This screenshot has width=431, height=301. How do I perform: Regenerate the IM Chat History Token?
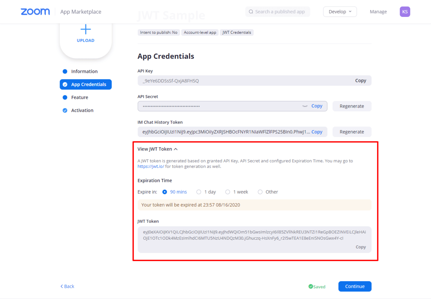352,132
